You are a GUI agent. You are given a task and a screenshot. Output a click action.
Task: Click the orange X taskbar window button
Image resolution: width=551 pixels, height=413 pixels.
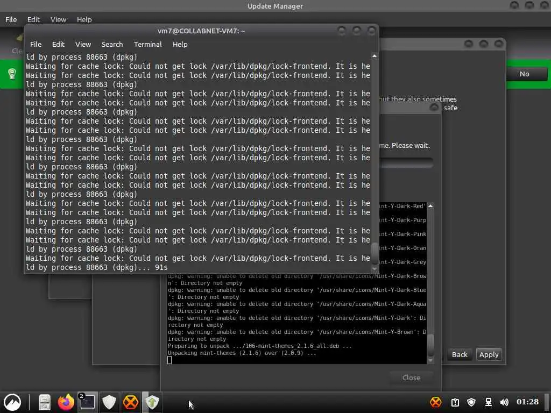pos(130,402)
